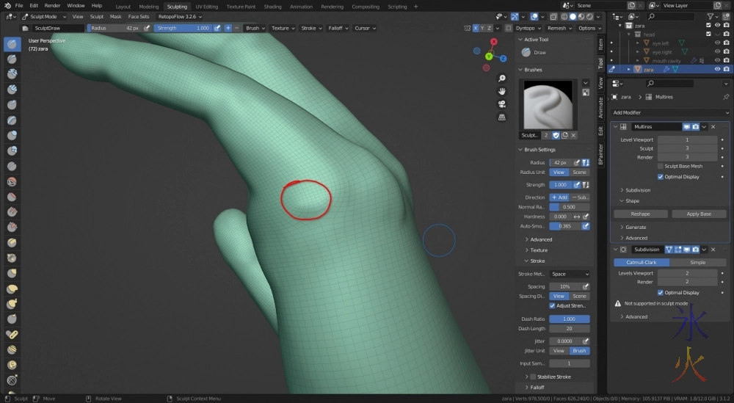Switch to orthographic view with grid gizmo

point(502,116)
